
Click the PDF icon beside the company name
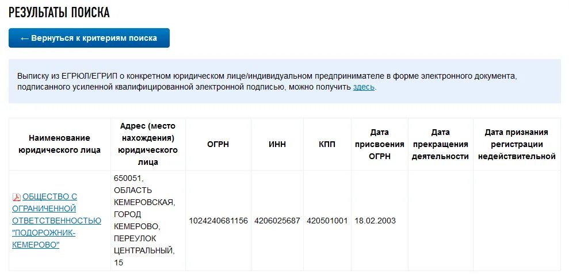(17, 197)
